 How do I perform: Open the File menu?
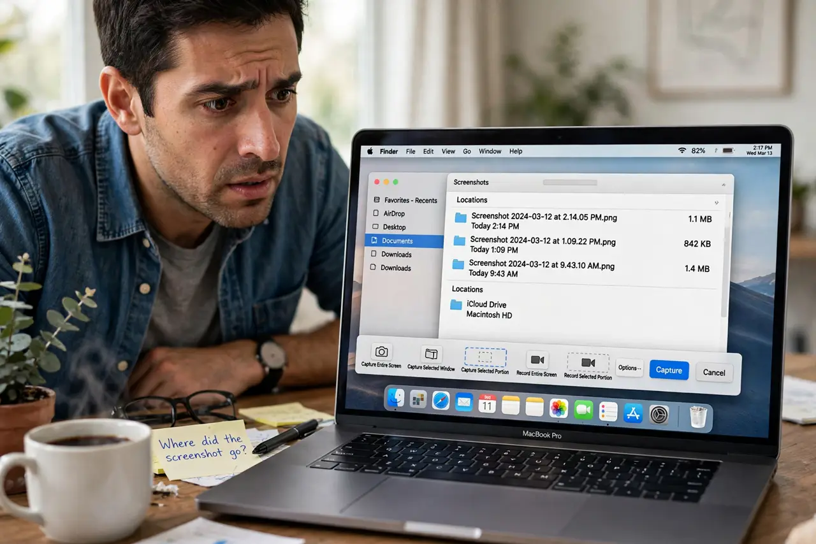(411, 151)
